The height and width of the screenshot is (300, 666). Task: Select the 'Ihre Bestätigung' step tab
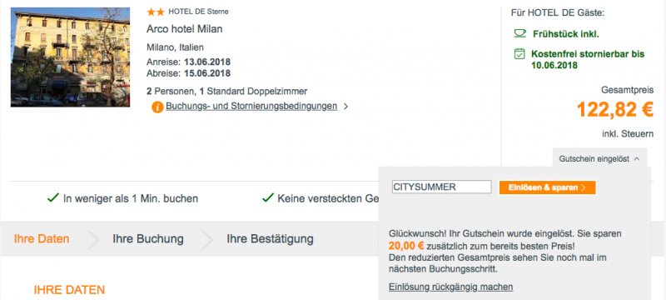[270, 239]
